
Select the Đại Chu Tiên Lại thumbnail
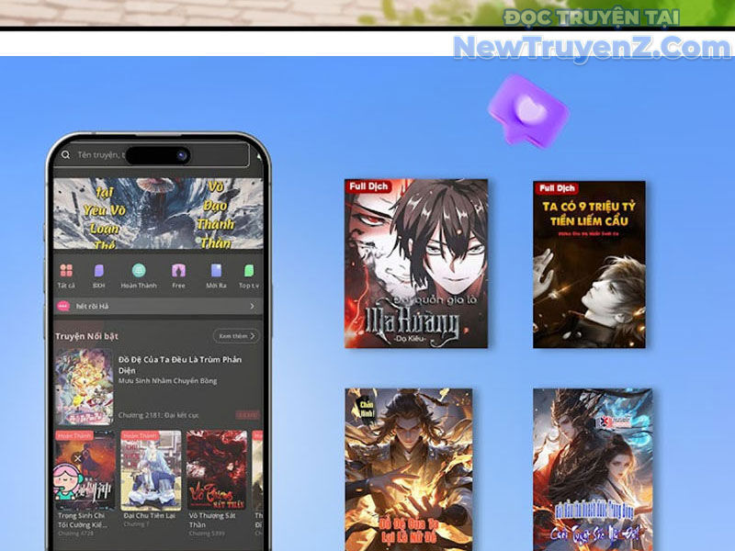point(151,470)
